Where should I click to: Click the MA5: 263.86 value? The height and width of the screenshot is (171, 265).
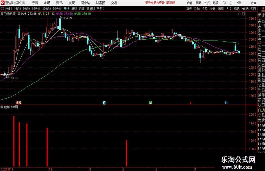click(x=29, y=14)
